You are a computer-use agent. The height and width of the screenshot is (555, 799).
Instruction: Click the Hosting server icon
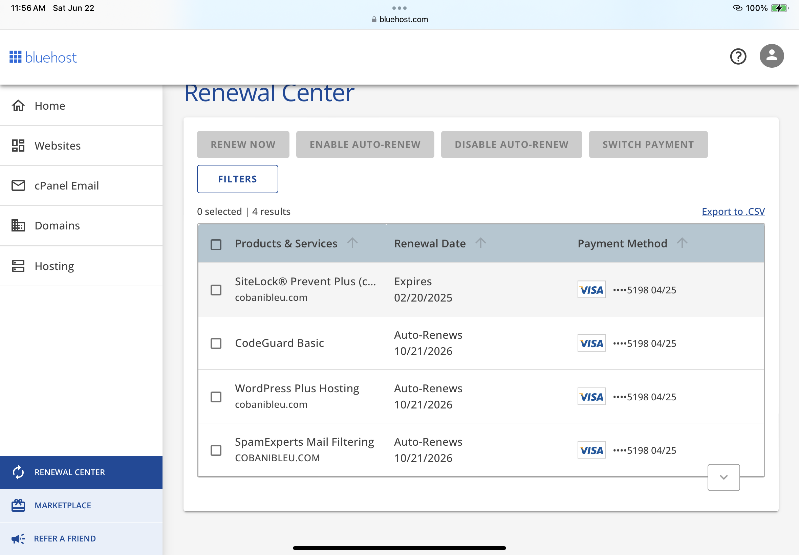pos(18,266)
